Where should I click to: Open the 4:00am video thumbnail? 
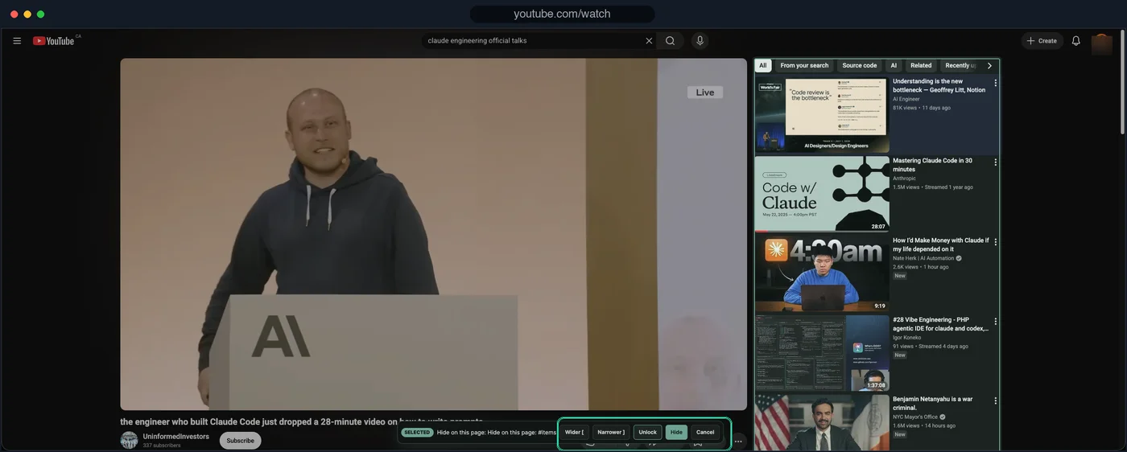pyautogui.click(x=822, y=273)
